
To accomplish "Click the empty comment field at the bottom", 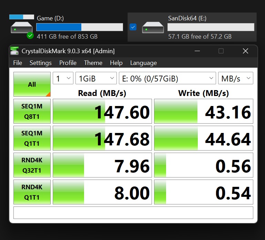I will (x=133, y=213).
